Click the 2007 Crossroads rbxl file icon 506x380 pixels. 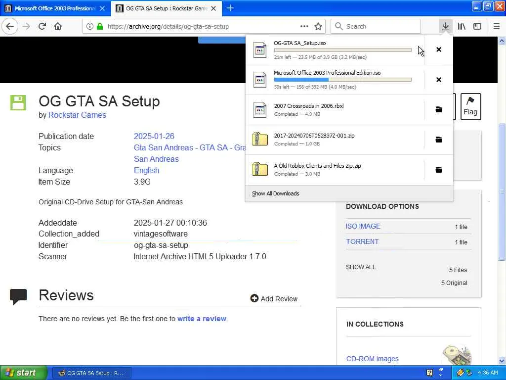(260, 110)
